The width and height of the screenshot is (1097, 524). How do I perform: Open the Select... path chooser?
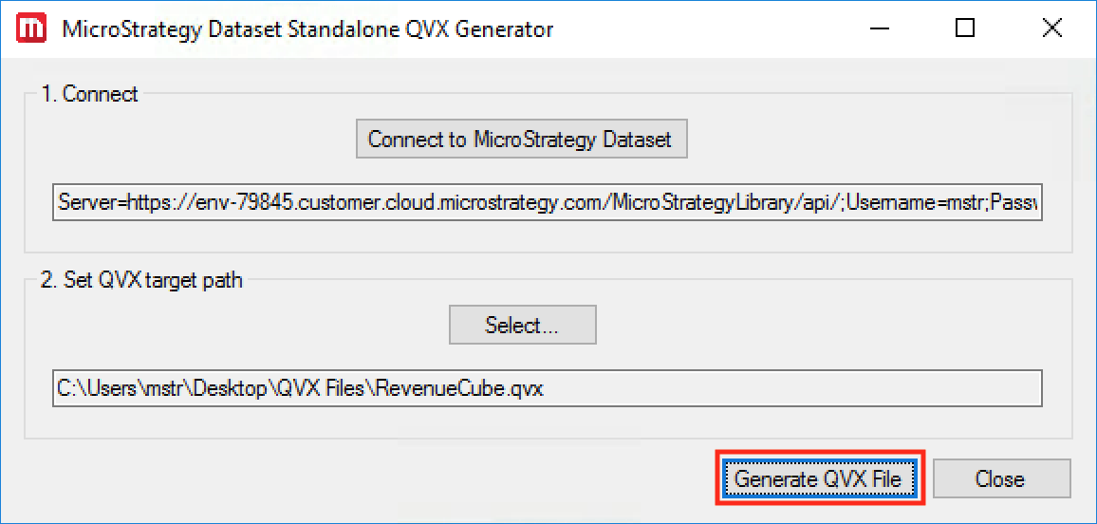[522, 325]
